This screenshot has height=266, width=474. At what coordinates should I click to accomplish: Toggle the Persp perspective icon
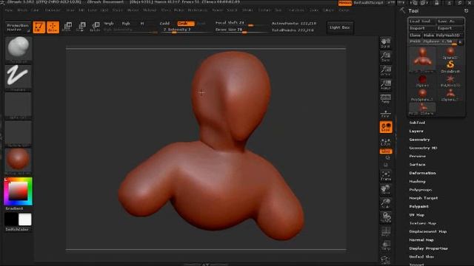click(x=385, y=98)
